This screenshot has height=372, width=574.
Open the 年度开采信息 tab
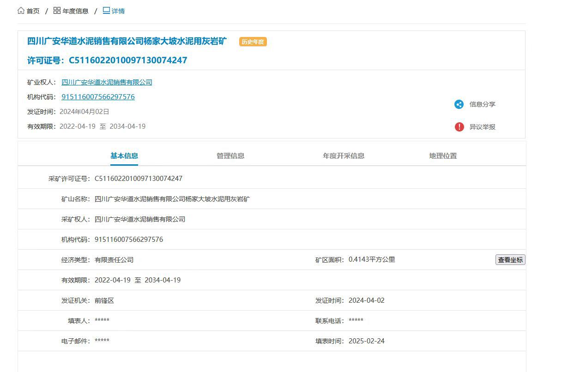coord(344,156)
